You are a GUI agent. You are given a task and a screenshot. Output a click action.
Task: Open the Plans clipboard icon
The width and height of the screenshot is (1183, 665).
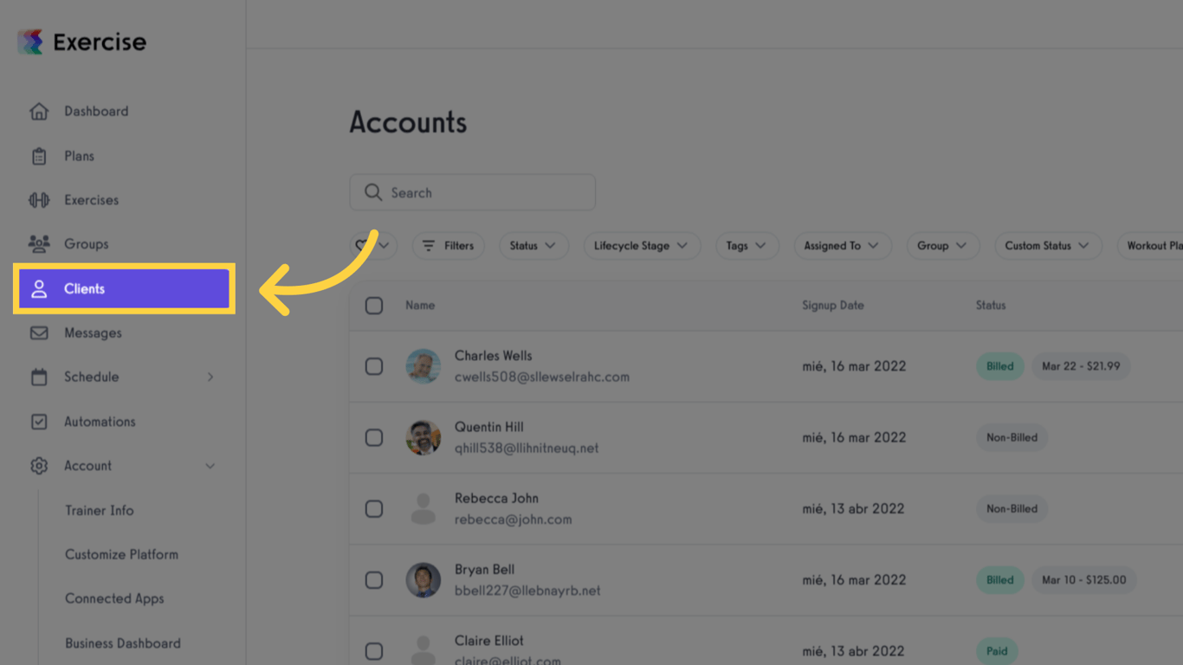point(39,156)
